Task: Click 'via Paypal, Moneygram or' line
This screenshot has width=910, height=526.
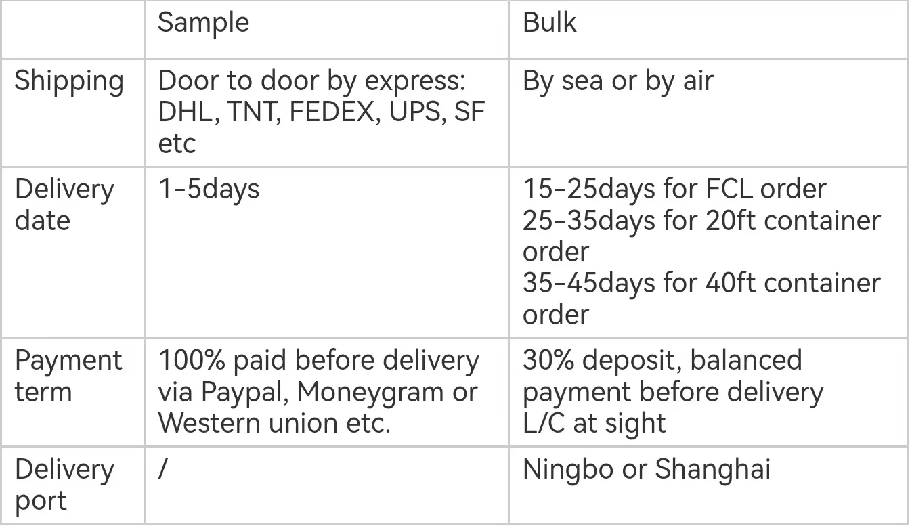Action: (318, 392)
